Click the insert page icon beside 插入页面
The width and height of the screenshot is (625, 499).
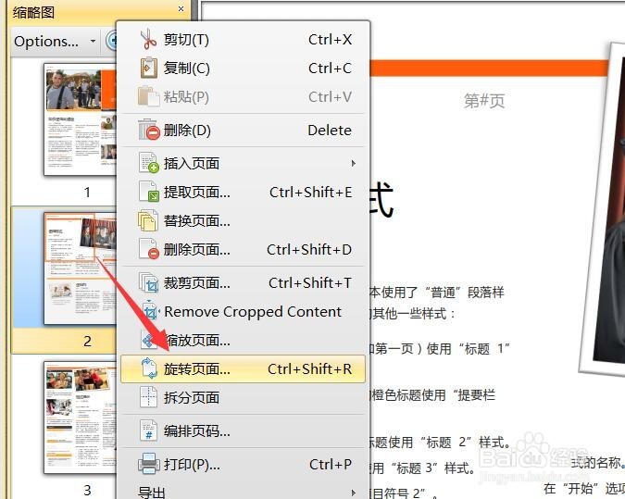coord(149,163)
